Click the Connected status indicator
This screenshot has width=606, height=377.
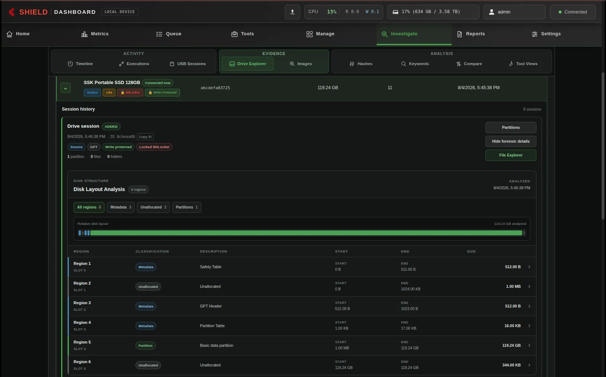coord(572,12)
